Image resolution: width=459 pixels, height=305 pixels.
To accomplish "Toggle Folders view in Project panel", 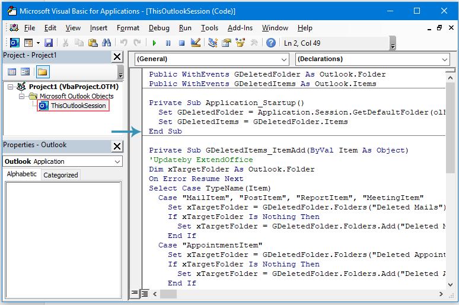I will pyautogui.click(x=42, y=72).
